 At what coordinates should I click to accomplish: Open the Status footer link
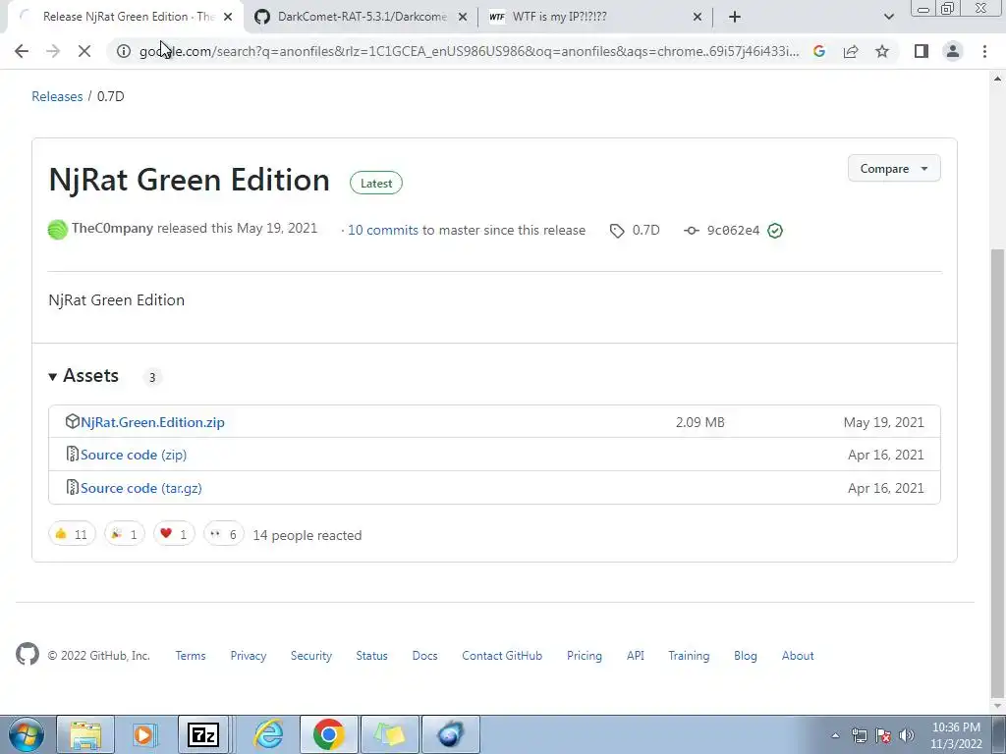pyautogui.click(x=372, y=656)
